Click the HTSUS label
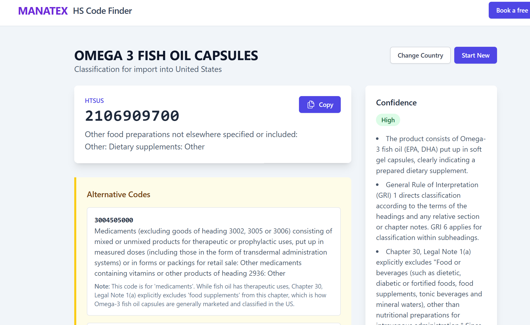Screen dimensions: 530x325 point(94,101)
